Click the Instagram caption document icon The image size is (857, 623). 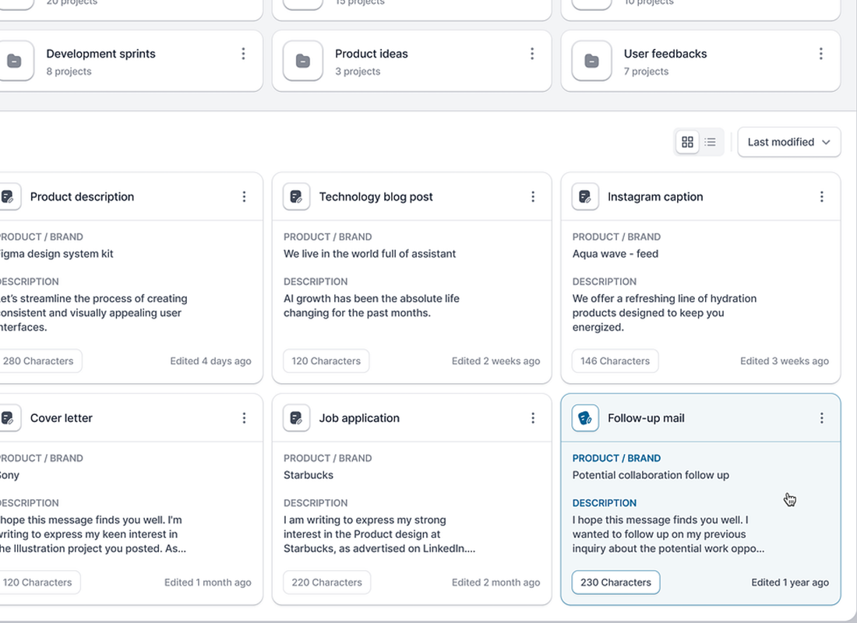click(x=585, y=196)
